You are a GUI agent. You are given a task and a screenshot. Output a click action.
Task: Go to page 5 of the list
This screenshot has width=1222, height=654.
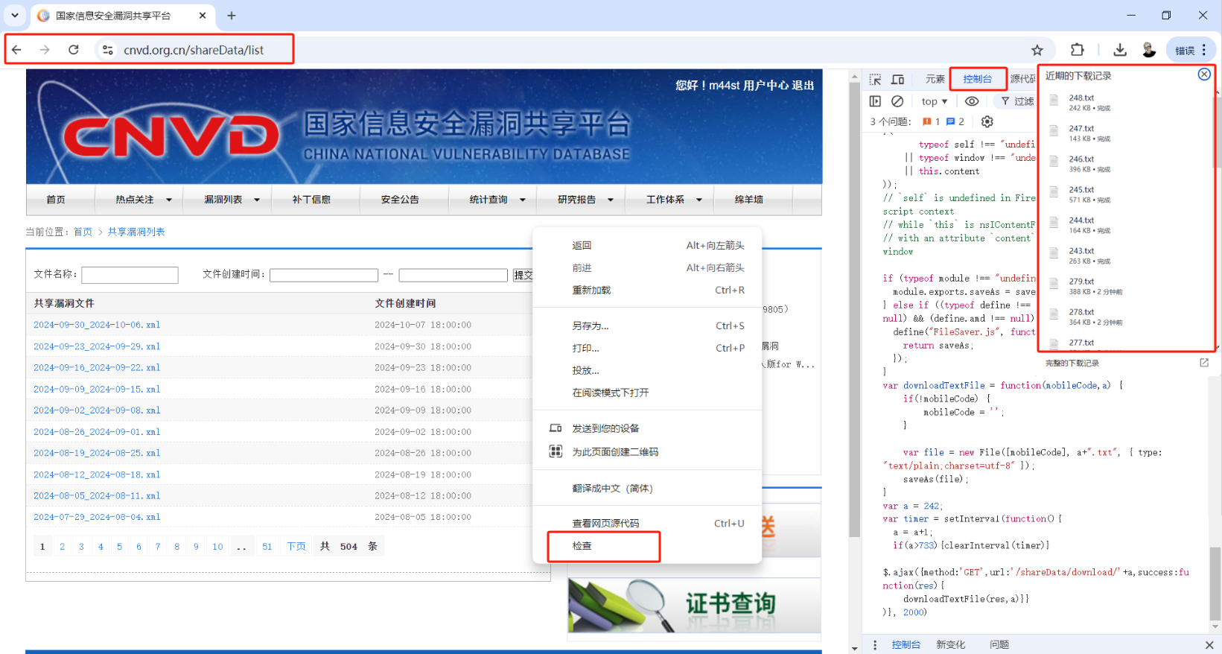119,547
